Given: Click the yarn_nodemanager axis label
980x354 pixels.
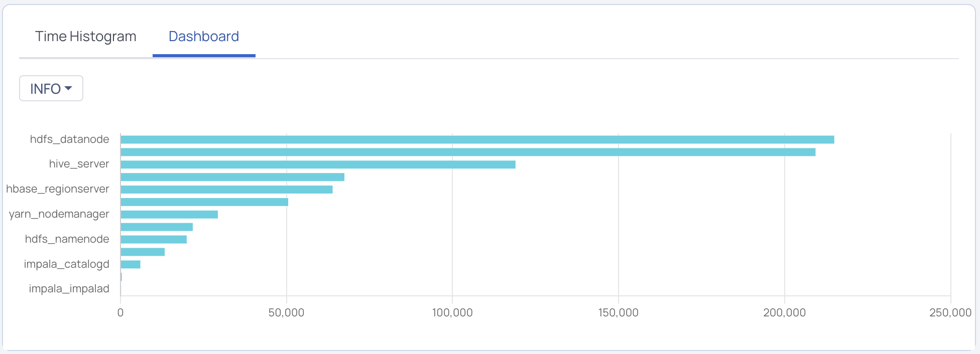Looking at the screenshot, I should pos(59,214).
